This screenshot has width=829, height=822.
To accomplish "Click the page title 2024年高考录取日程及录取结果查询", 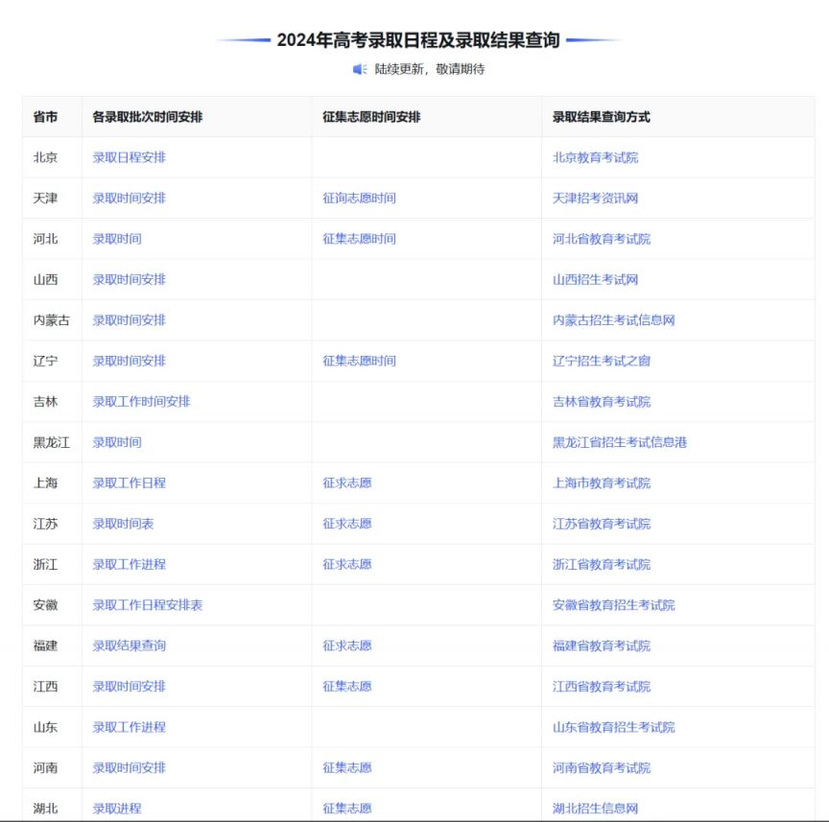I will point(418,40).
